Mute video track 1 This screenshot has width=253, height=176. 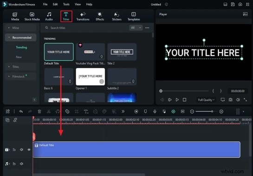click(21, 150)
